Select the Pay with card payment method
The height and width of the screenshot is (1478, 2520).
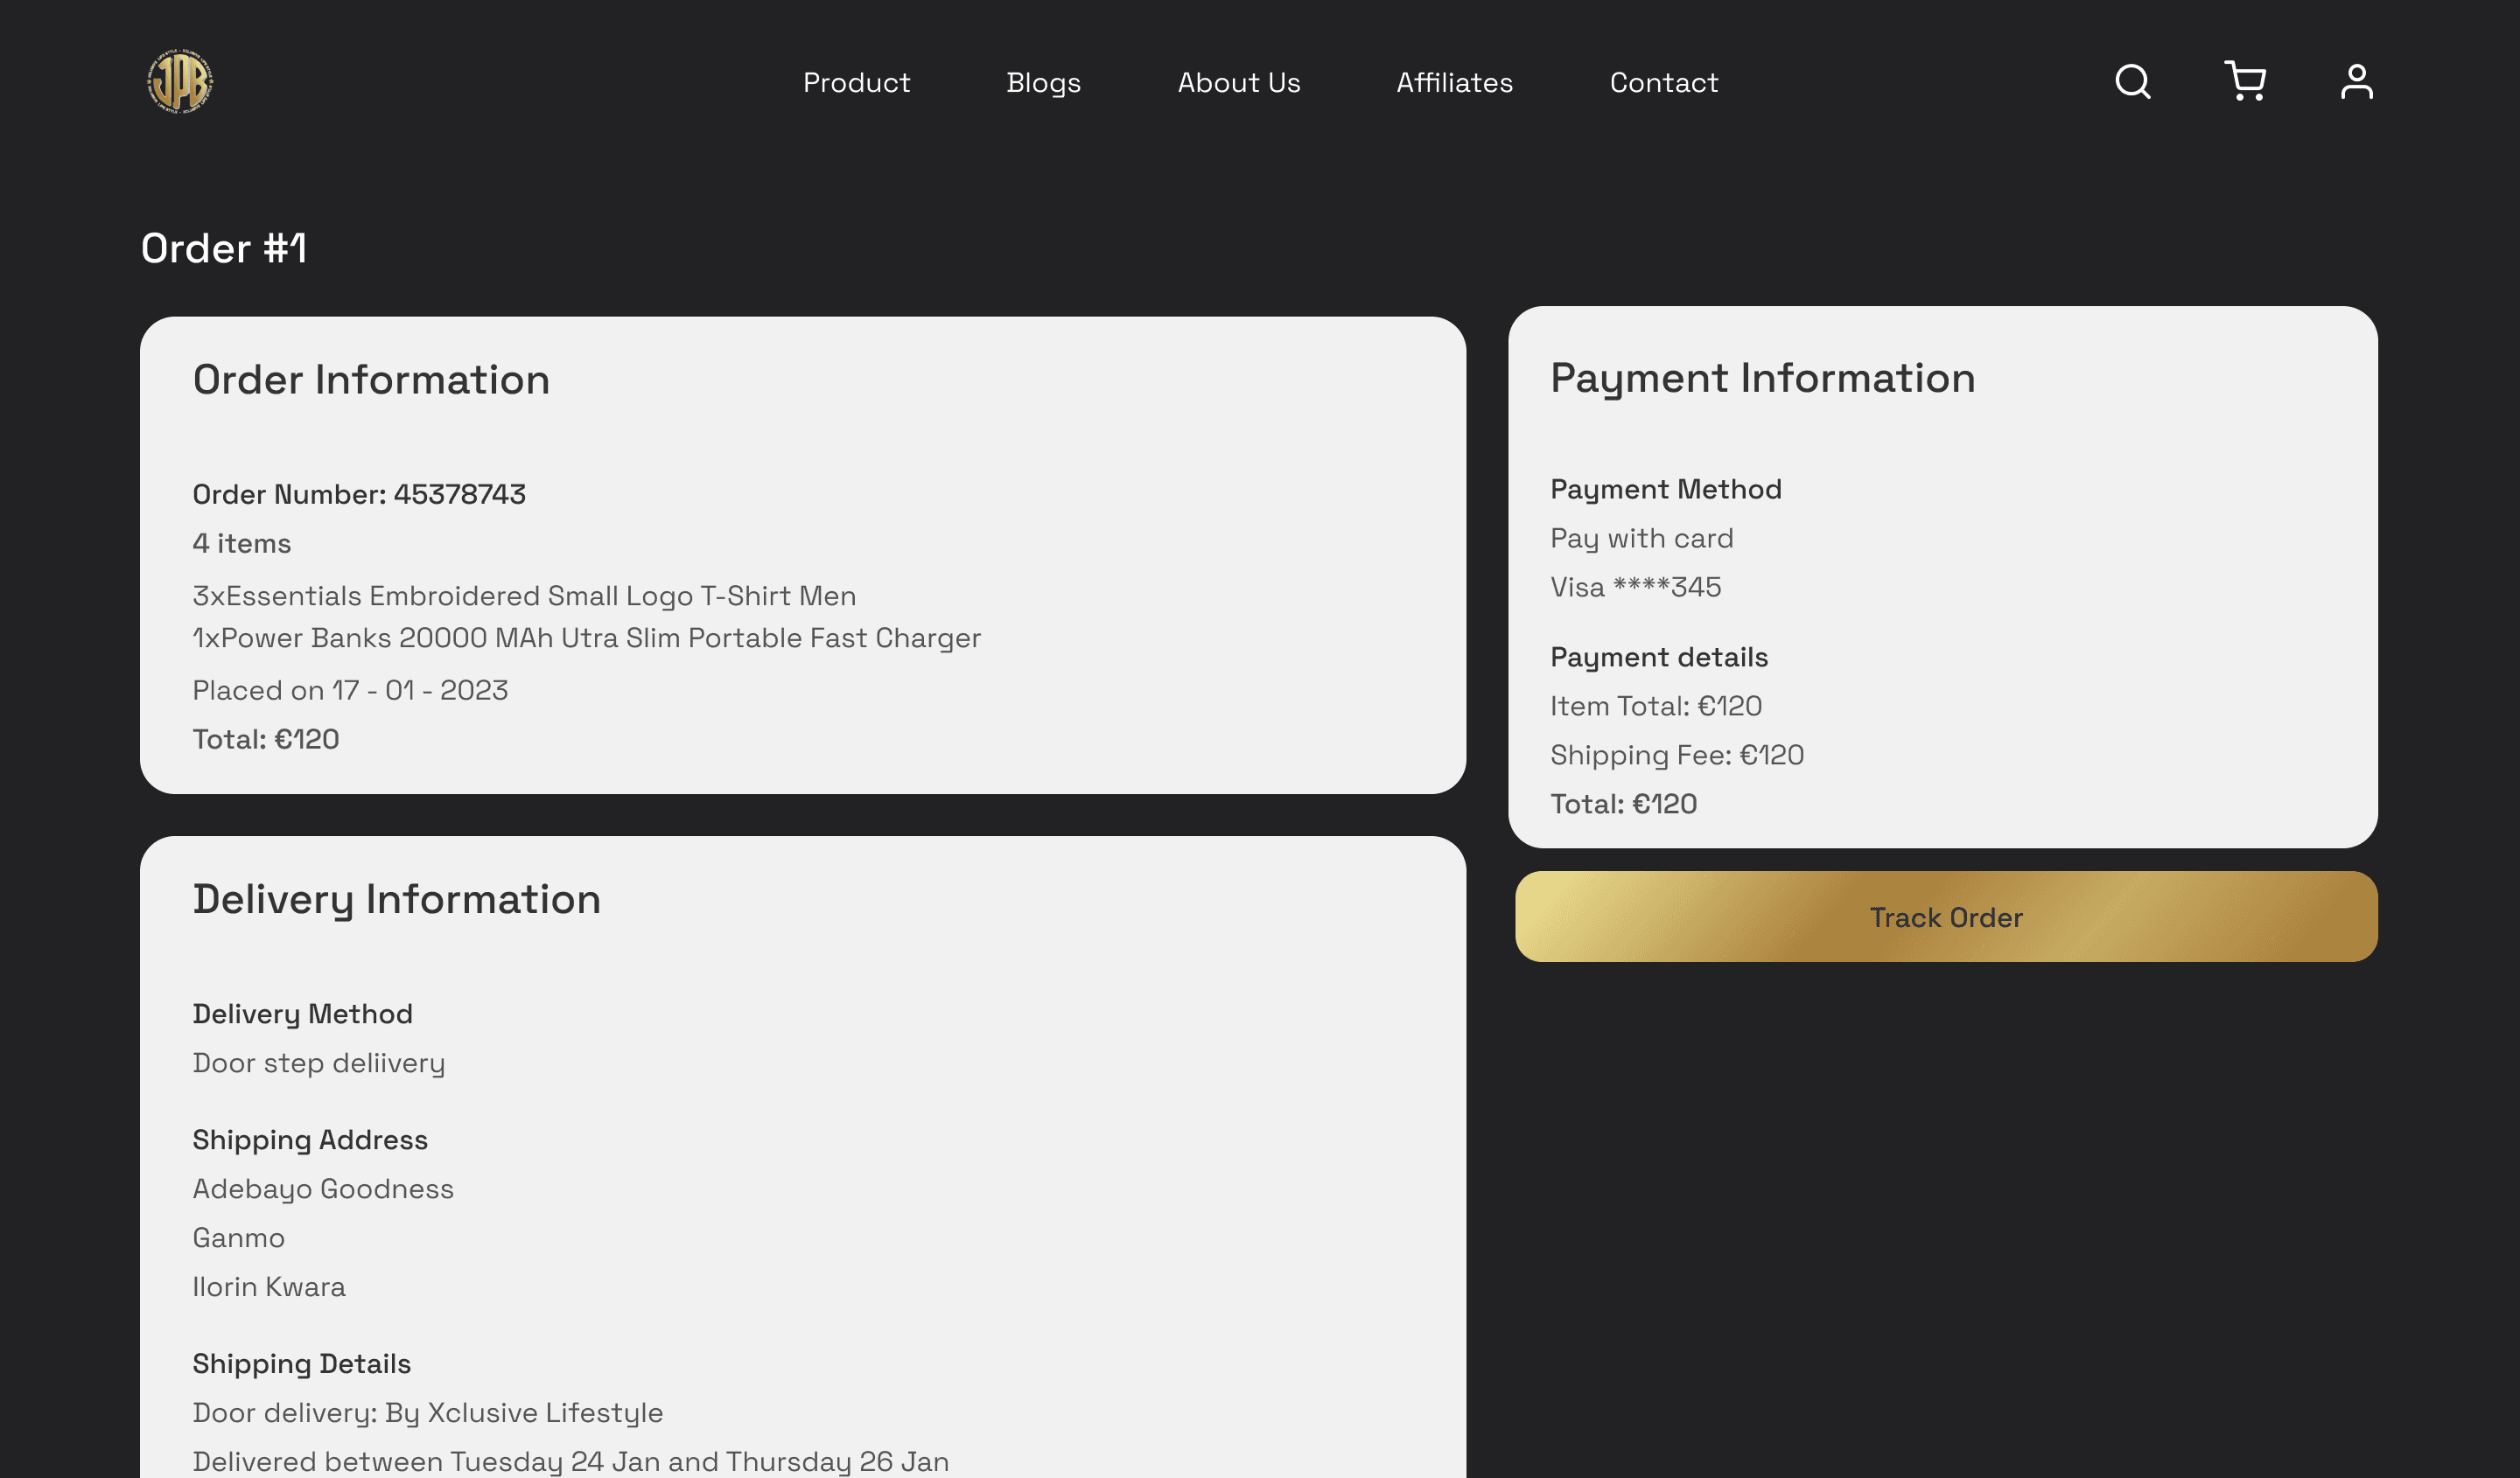(1641, 538)
